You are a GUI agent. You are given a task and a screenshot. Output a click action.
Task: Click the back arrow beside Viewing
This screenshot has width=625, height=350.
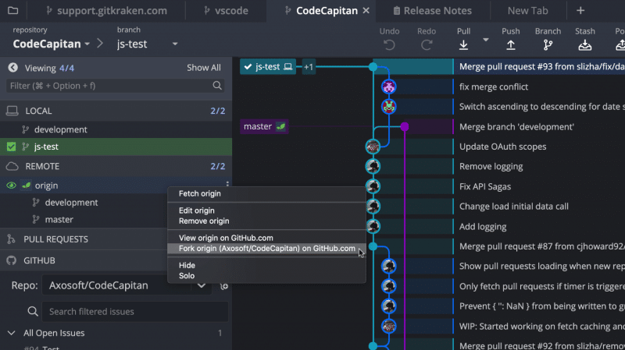point(12,68)
